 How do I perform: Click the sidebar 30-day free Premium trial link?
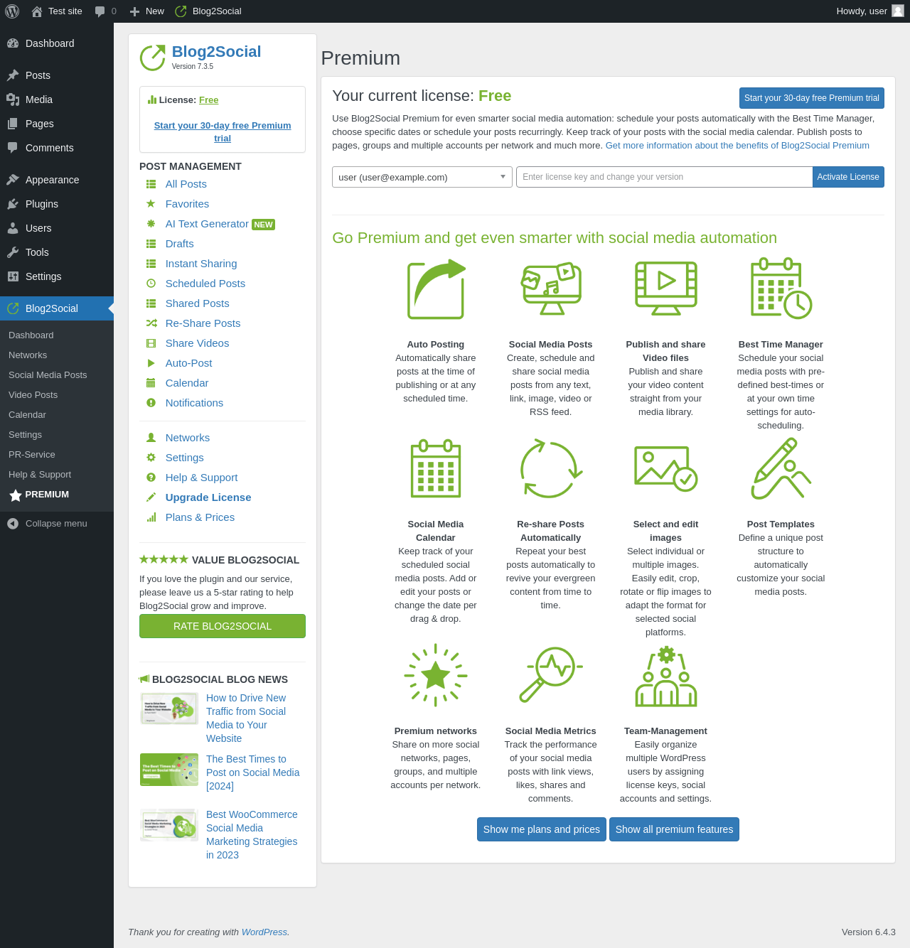223,132
